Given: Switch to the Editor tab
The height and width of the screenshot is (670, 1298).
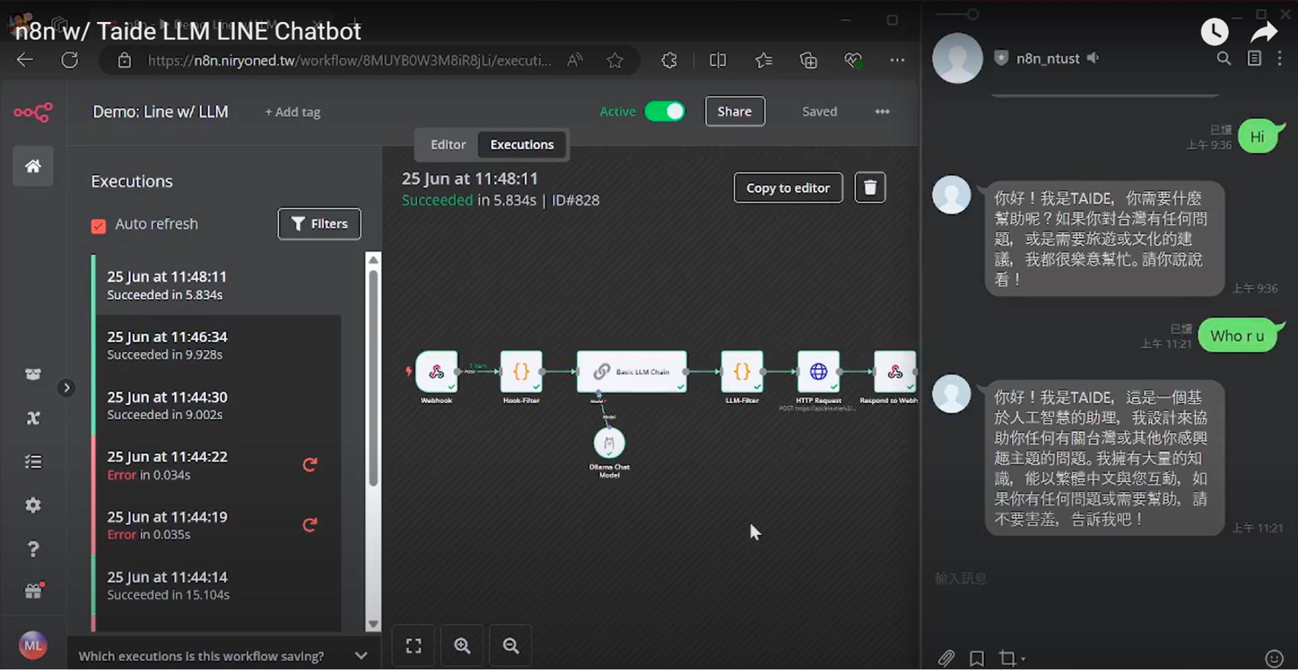Looking at the screenshot, I should [x=448, y=144].
